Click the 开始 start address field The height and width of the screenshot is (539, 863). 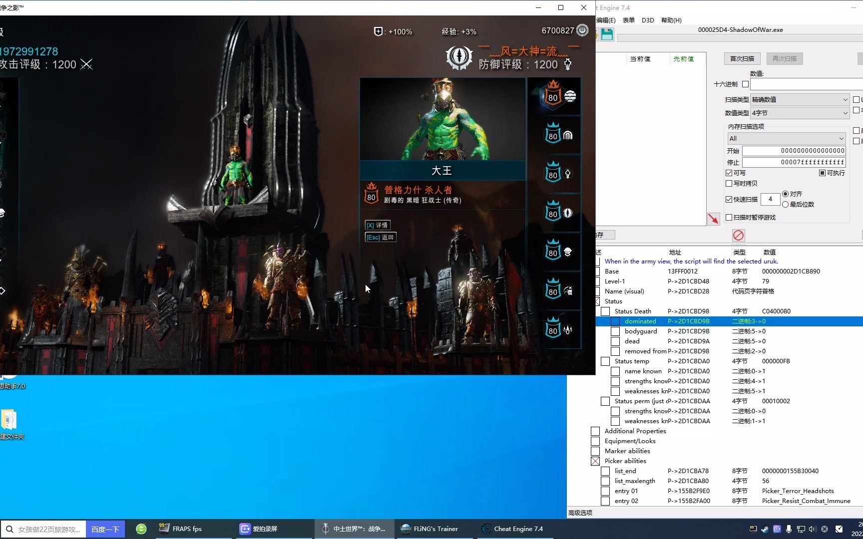(x=794, y=151)
